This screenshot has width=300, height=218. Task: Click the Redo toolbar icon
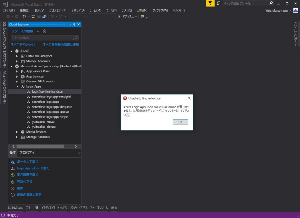61,16
